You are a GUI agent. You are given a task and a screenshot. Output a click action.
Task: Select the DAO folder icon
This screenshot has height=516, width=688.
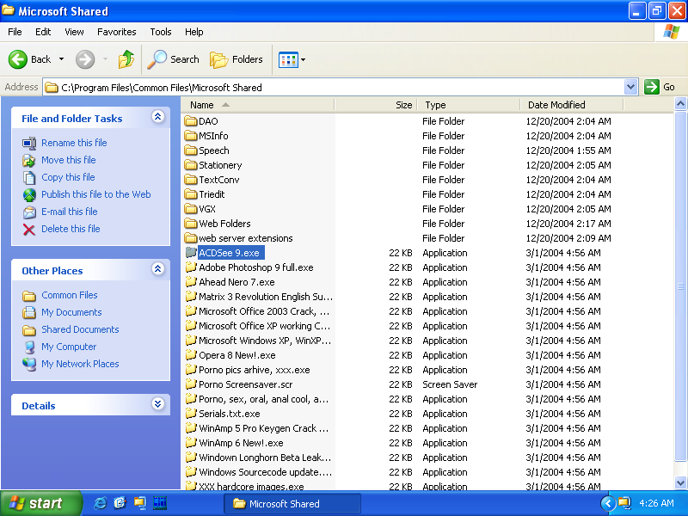point(191,121)
